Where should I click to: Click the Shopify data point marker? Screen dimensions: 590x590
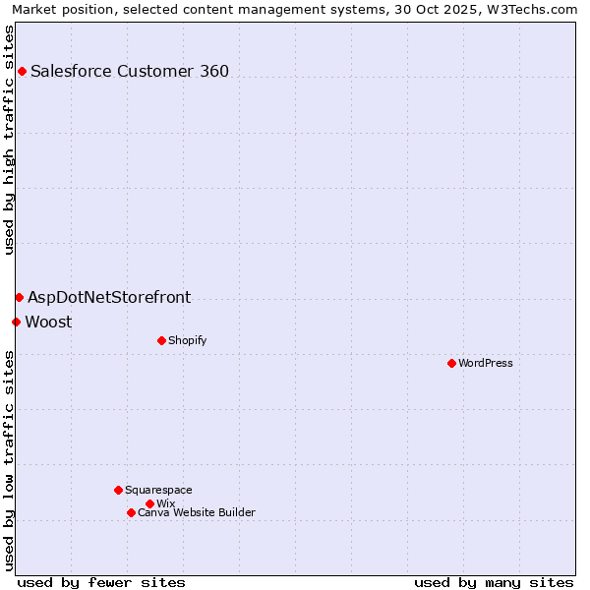(x=161, y=340)
